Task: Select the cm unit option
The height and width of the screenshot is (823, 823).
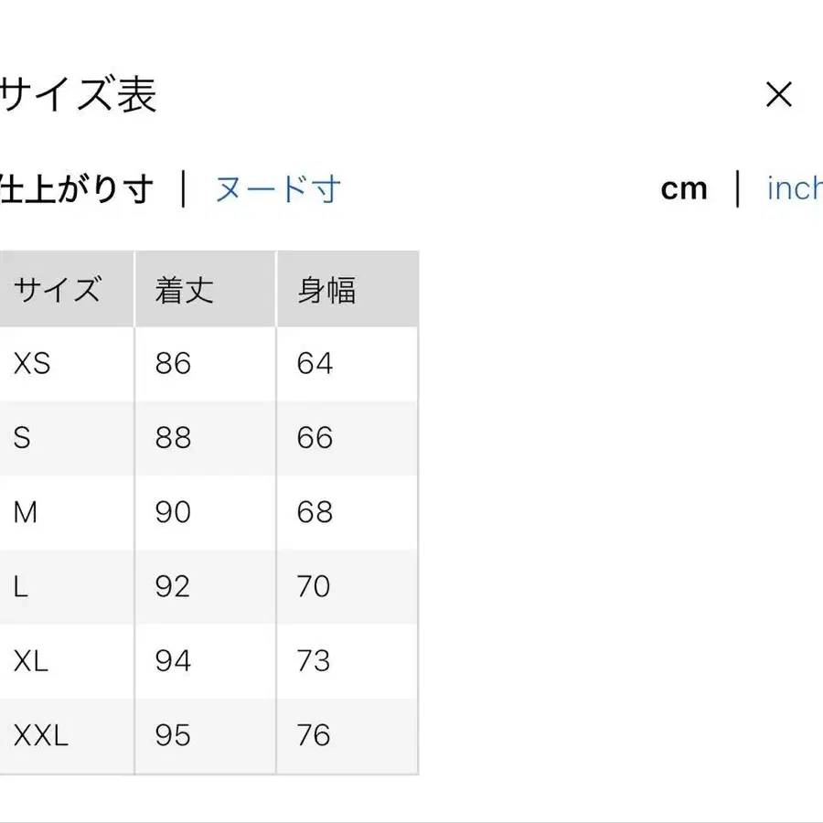Action: (x=685, y=188)
